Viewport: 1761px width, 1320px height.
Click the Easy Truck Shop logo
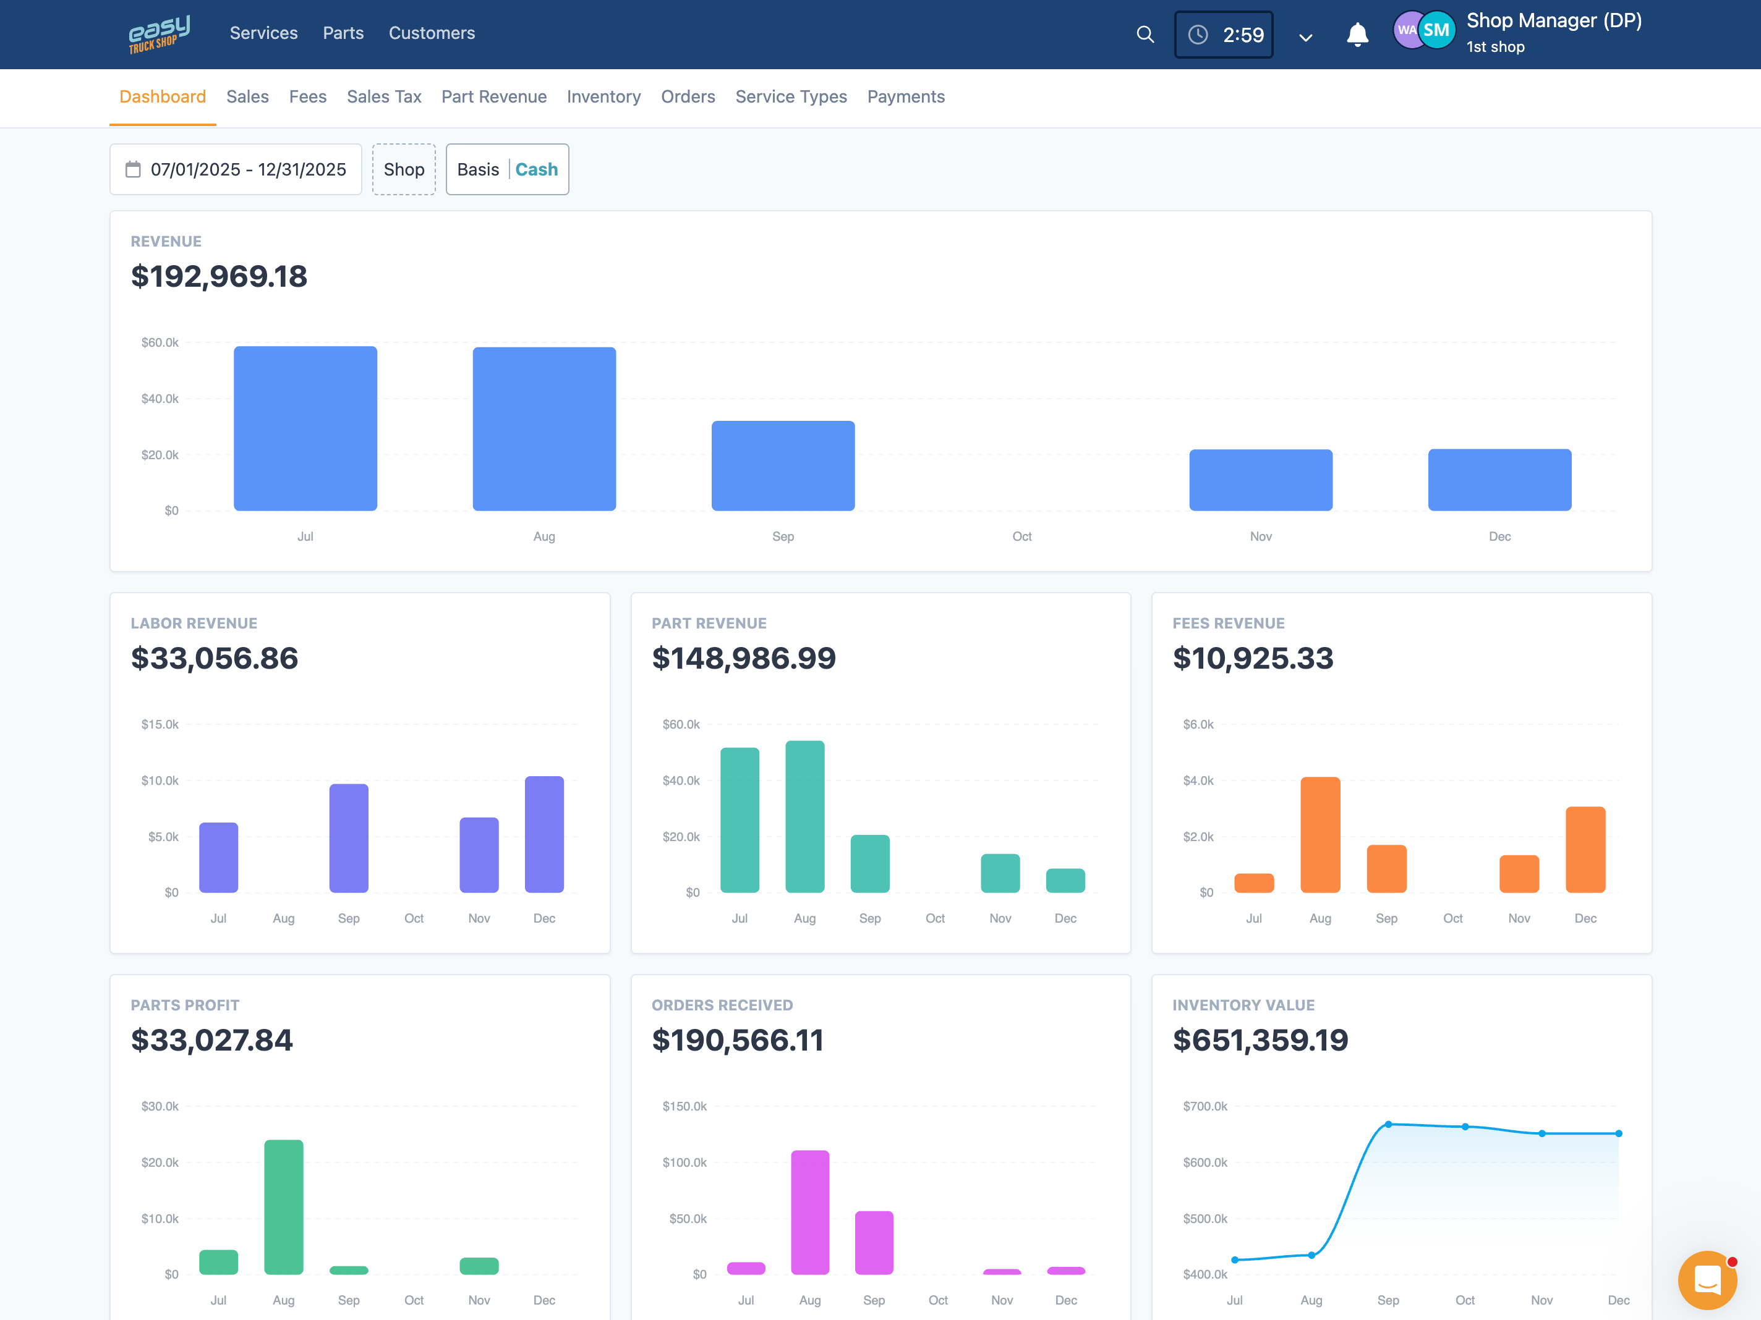tap(160, 33)
